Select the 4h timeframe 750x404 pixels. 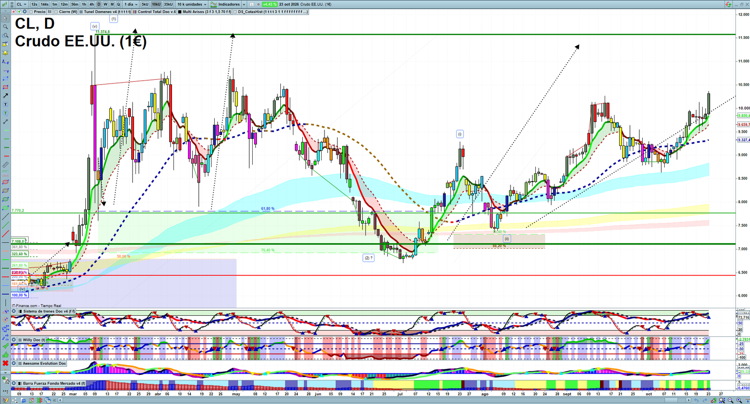click(91, 4)
